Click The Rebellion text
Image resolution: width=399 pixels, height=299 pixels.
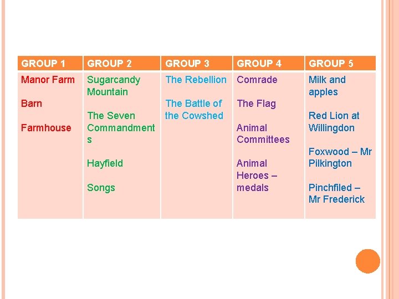[x=196, y=80]
